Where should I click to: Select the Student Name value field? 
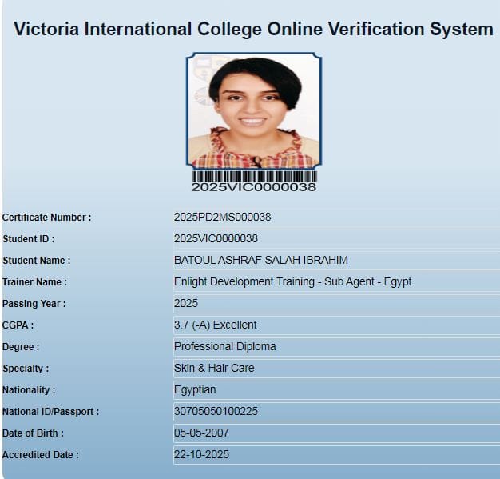[260, 260]
